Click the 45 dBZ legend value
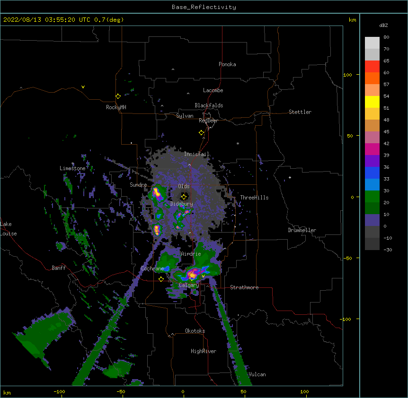 386,132
